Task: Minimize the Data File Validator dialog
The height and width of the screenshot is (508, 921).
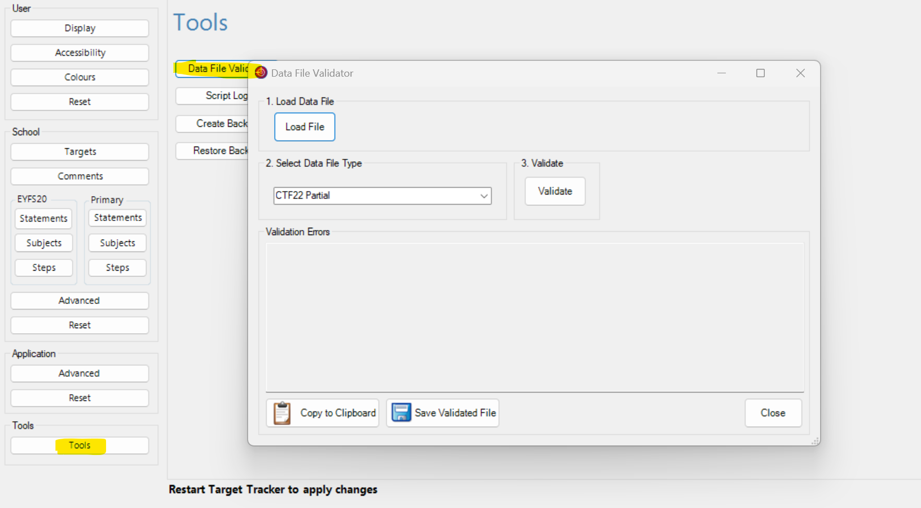Action: pyautogui.click(x=721, y=73)
